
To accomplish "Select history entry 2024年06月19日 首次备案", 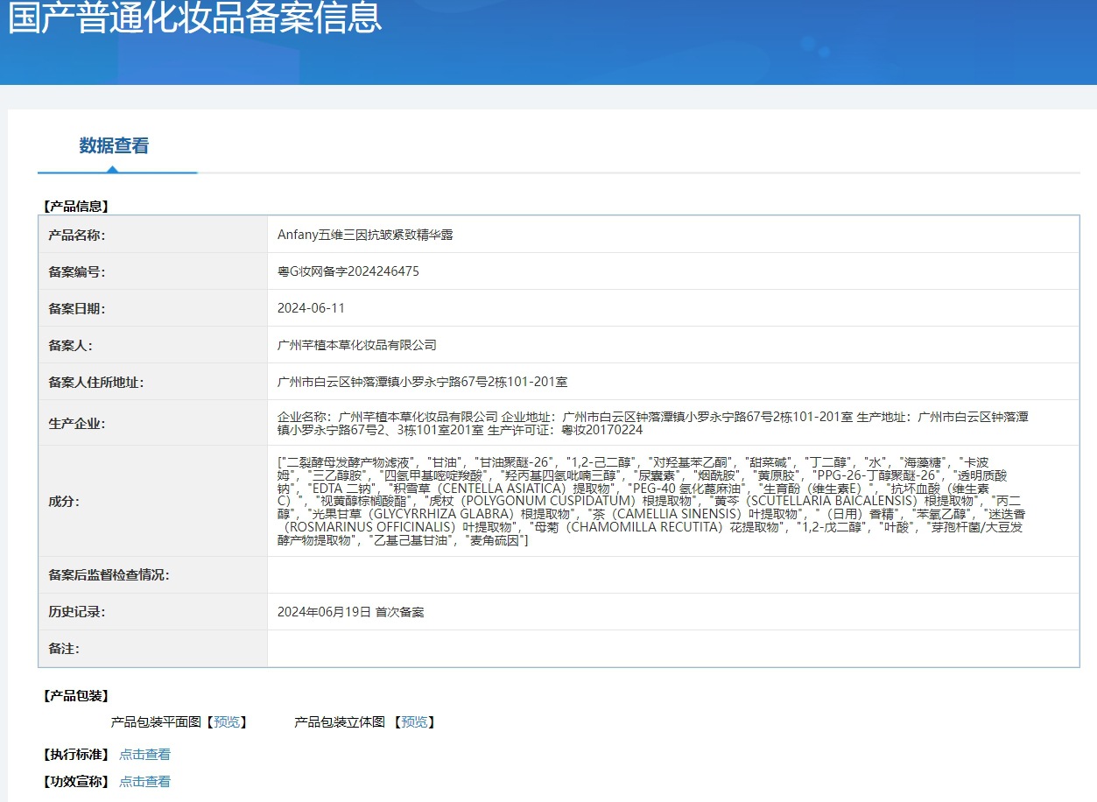I will pos(350,612).
